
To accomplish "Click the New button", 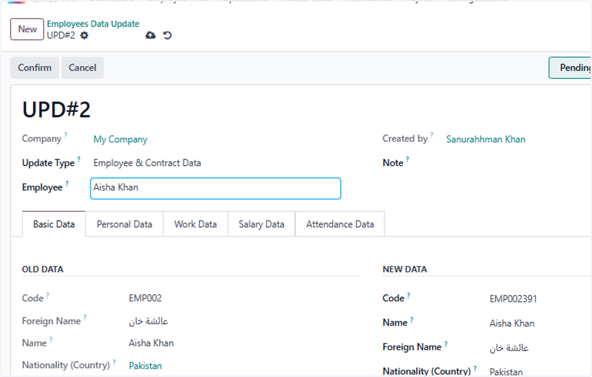I will 27,29.
